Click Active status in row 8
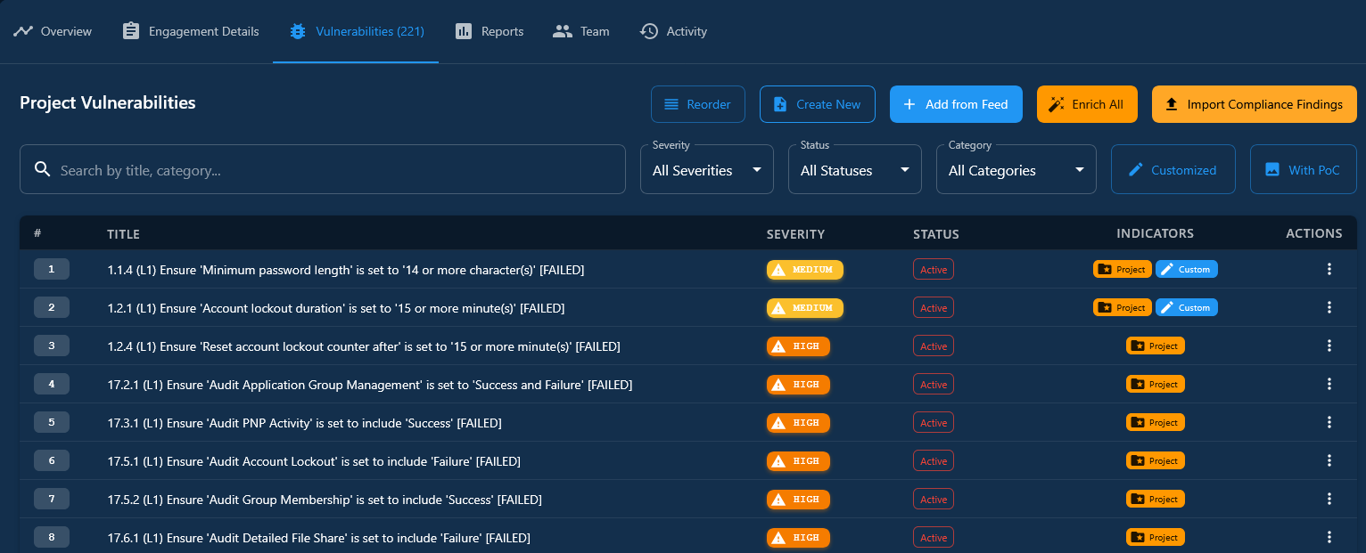This screenshot has width=1366, height=553. (934, 537)
